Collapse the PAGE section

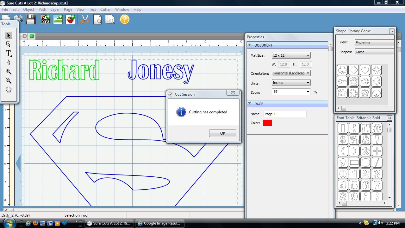(250, 104)
